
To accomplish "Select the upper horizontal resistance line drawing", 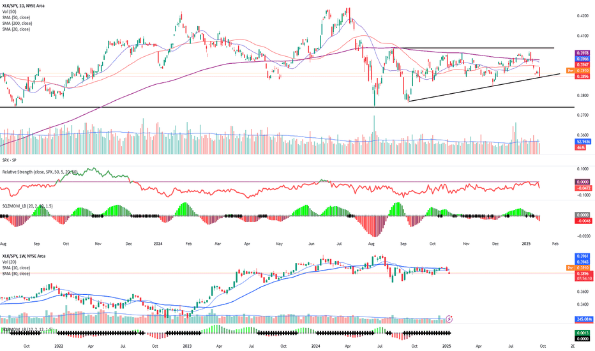I will 474,49.
